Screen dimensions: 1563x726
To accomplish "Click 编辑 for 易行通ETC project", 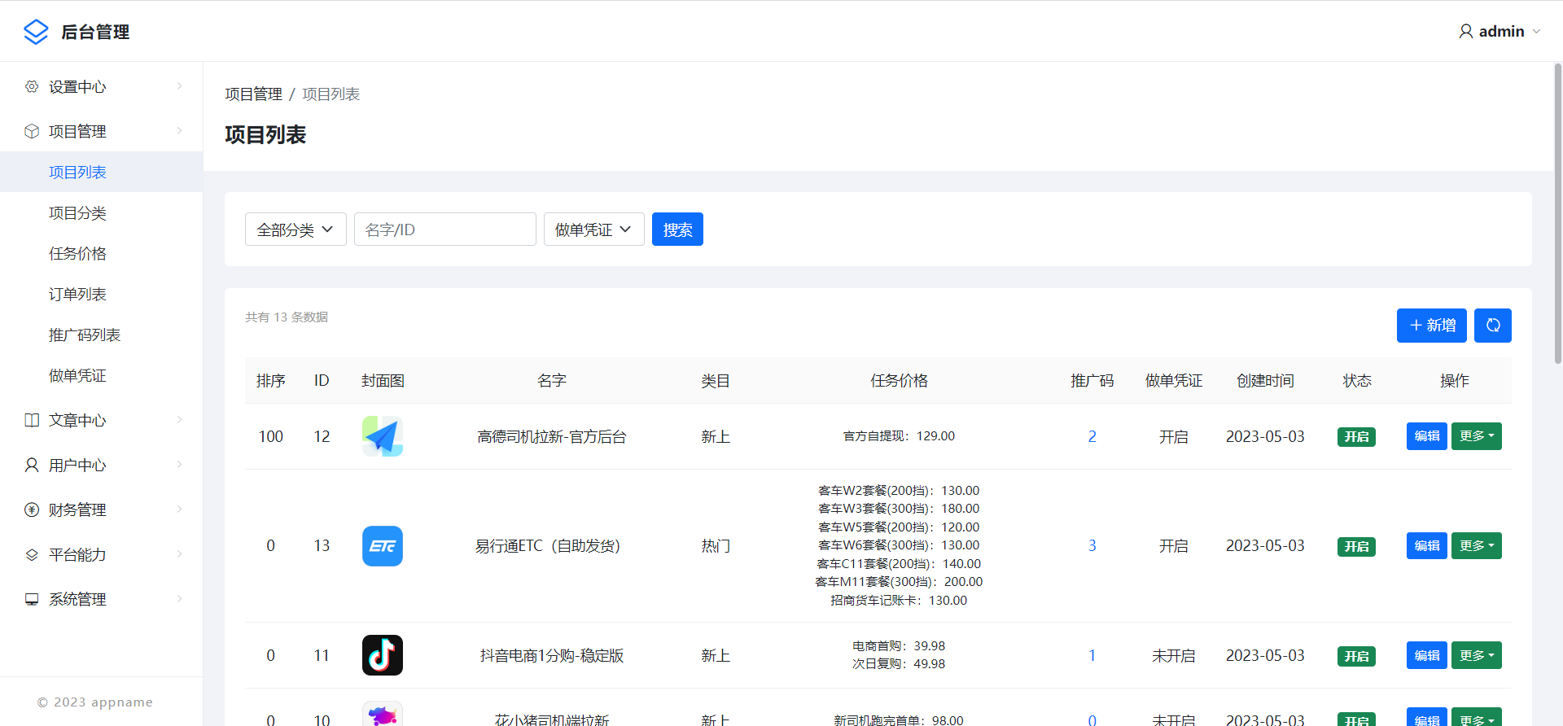I will (1426, 546).
